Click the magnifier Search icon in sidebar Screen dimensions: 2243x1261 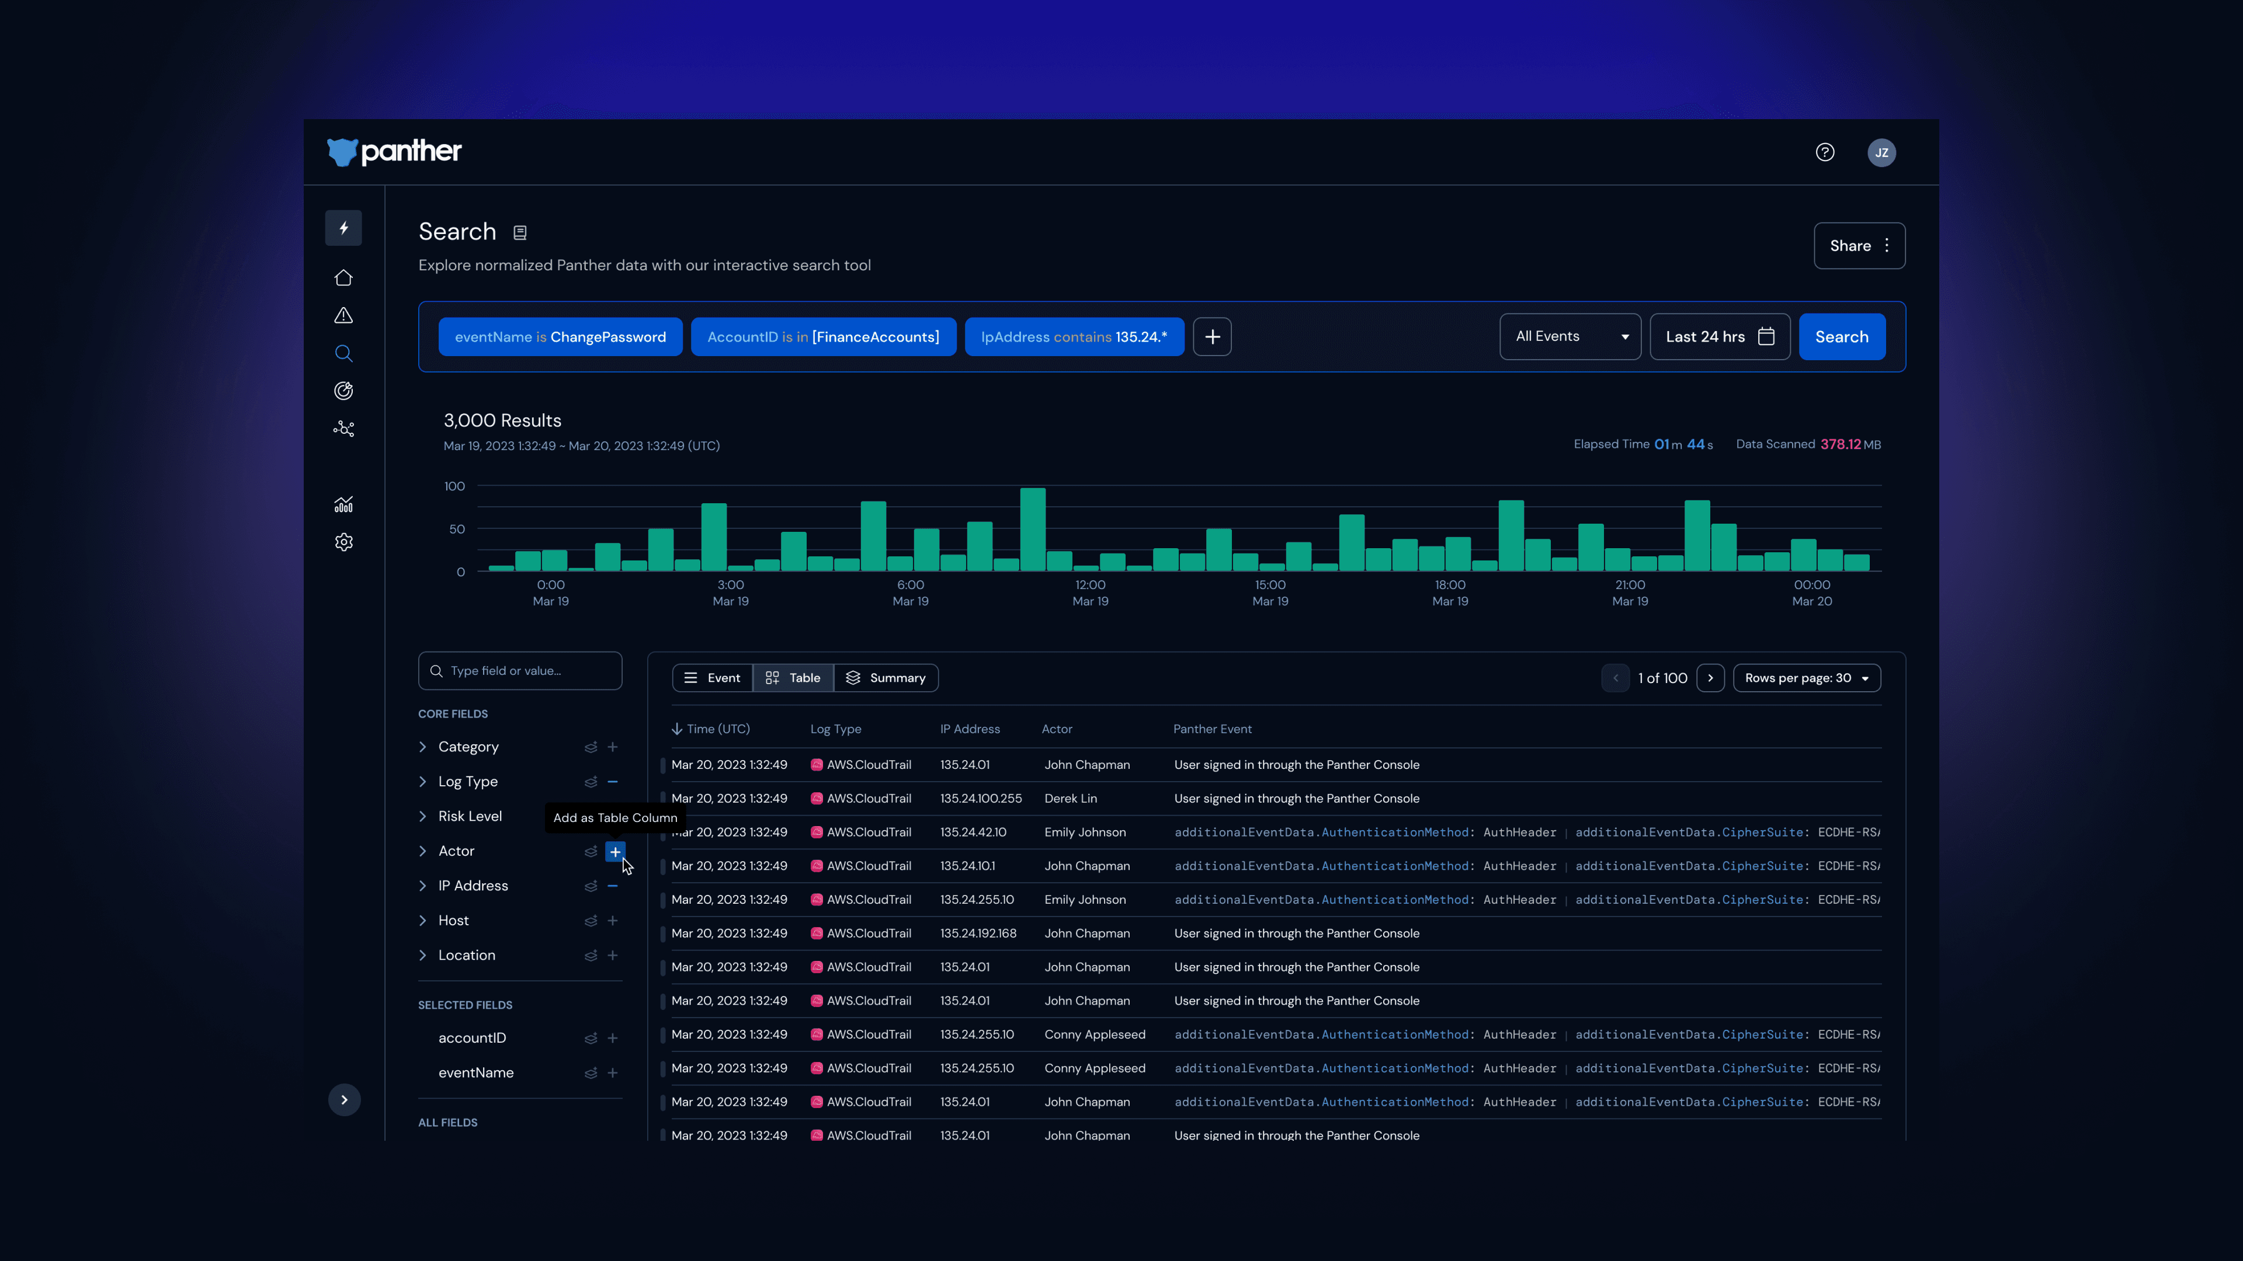coord(343,353)
